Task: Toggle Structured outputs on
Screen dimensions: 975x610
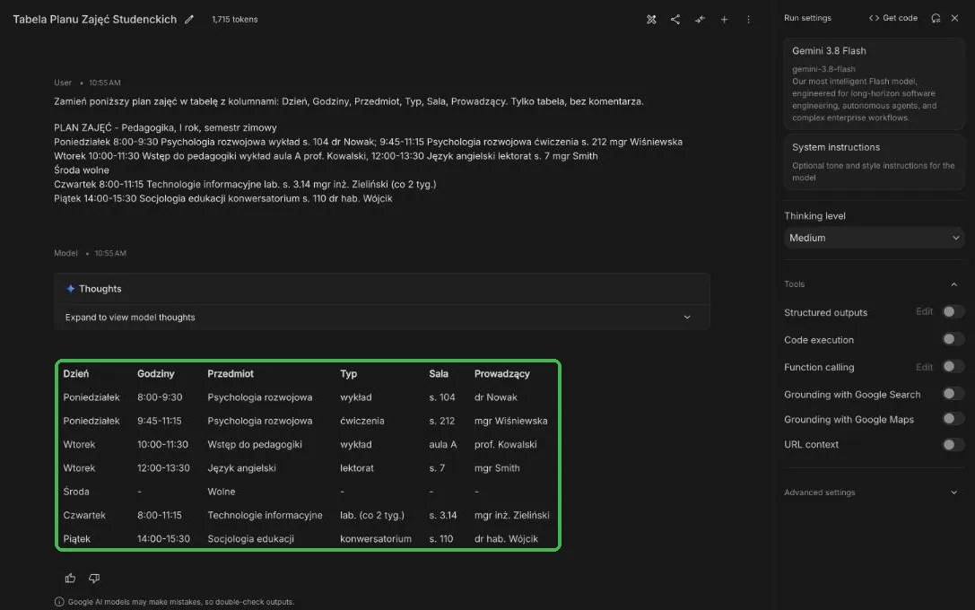Action: tap(953, 311)
